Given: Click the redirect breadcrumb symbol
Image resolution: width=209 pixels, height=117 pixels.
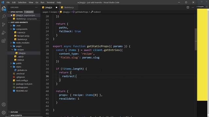Looking at the screenshot, I should (97, 12).
